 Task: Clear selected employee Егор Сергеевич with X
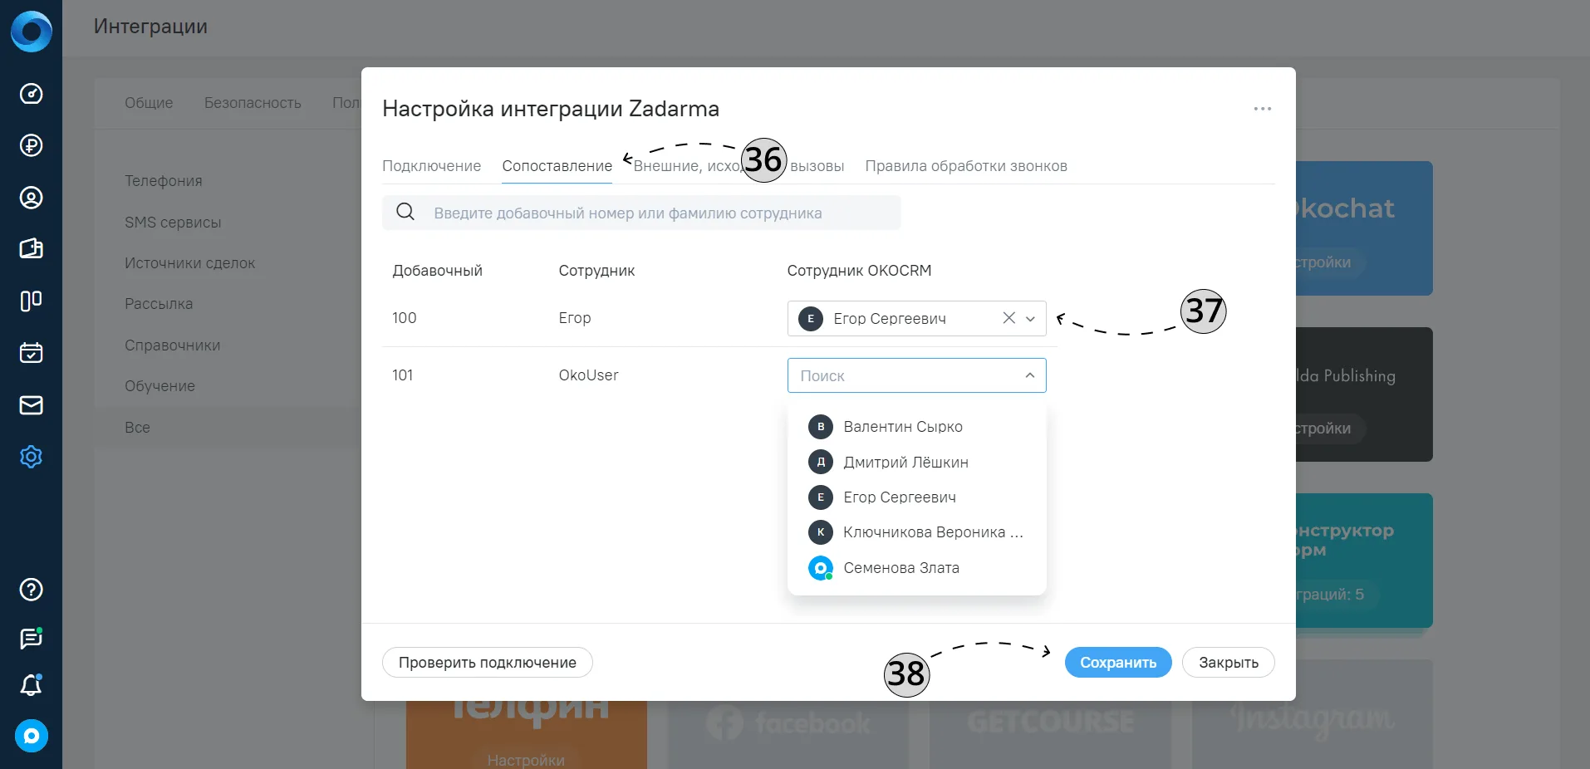pyautogui.click(x=1008, y=318)
